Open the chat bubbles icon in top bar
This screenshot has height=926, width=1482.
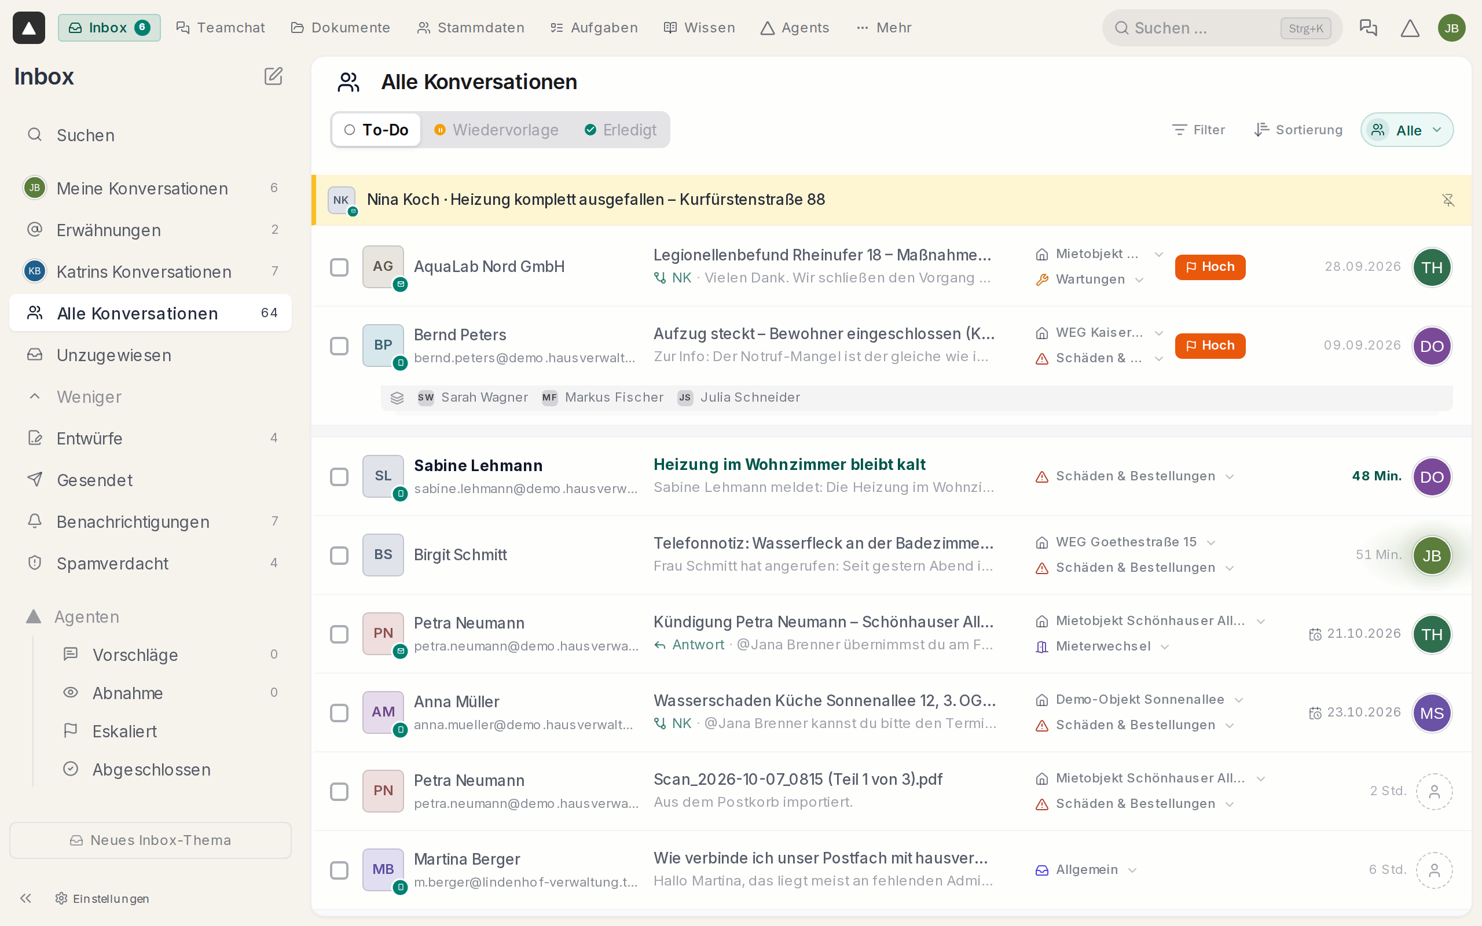[x=1368, y=28]
